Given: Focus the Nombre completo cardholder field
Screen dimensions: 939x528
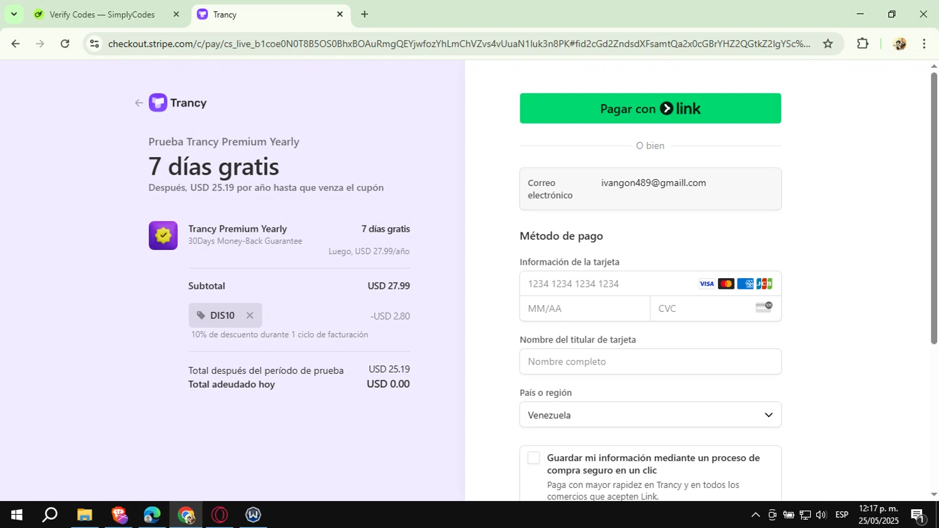Looking at the screenshot, I should pyautogui.click(x=650, y=361).
